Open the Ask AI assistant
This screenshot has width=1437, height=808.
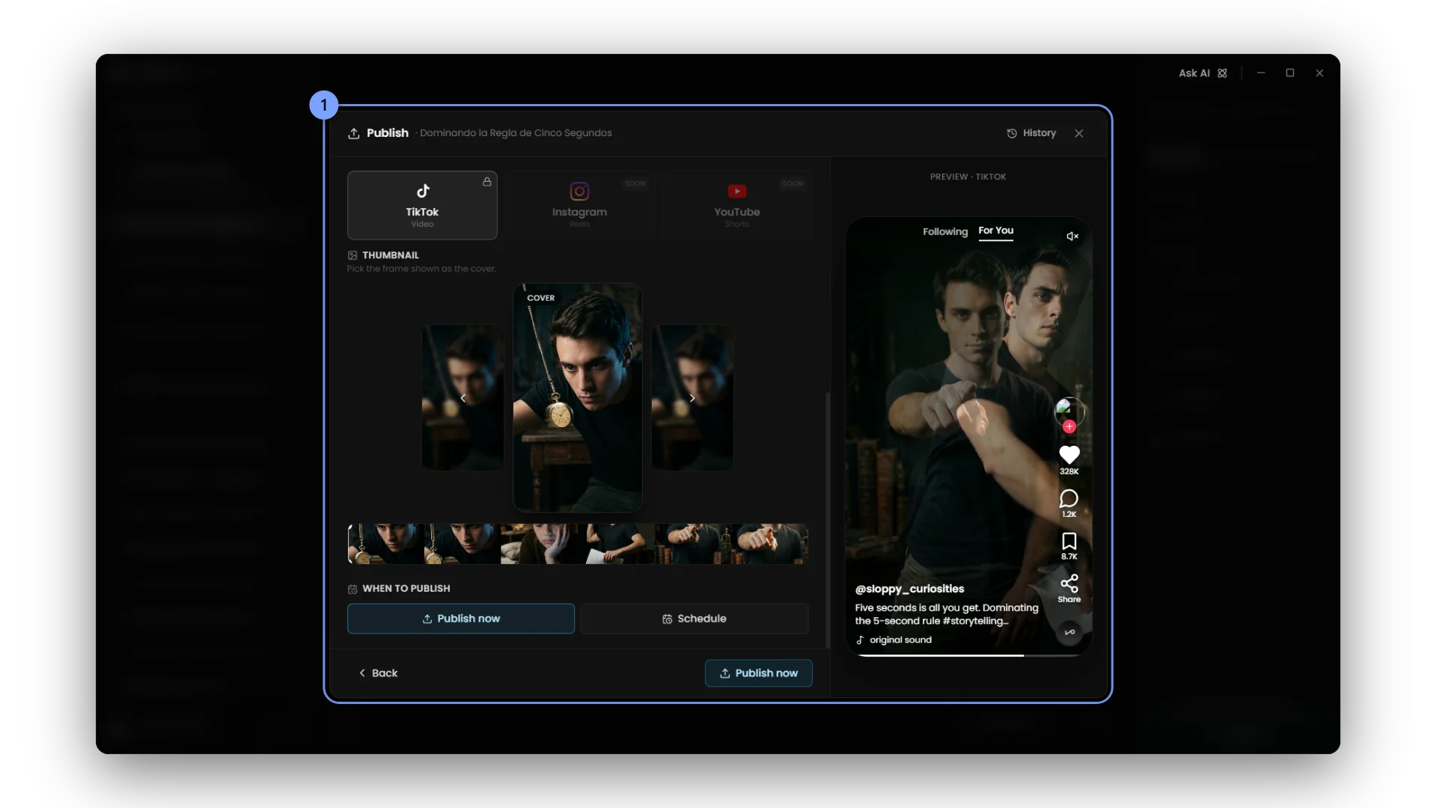(x=1203, y=73)
